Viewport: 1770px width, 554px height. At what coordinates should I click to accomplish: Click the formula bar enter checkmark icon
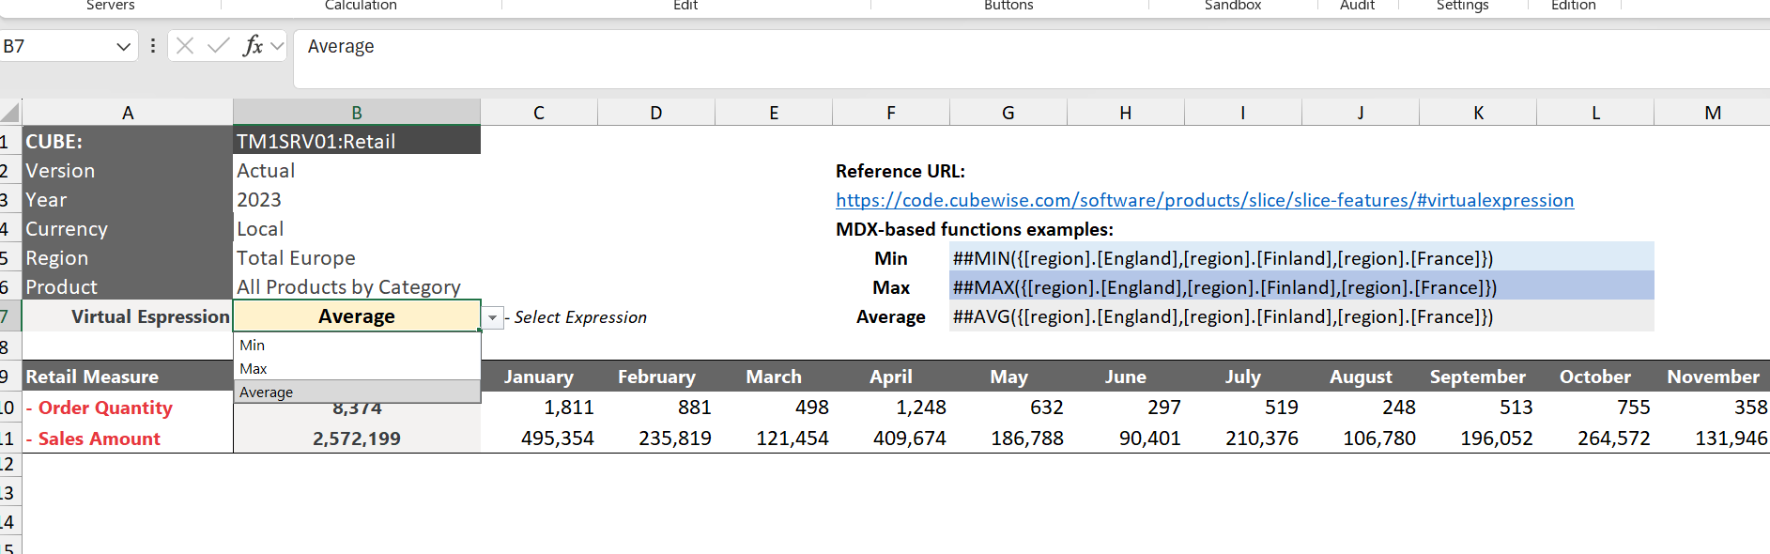(218, 46)
